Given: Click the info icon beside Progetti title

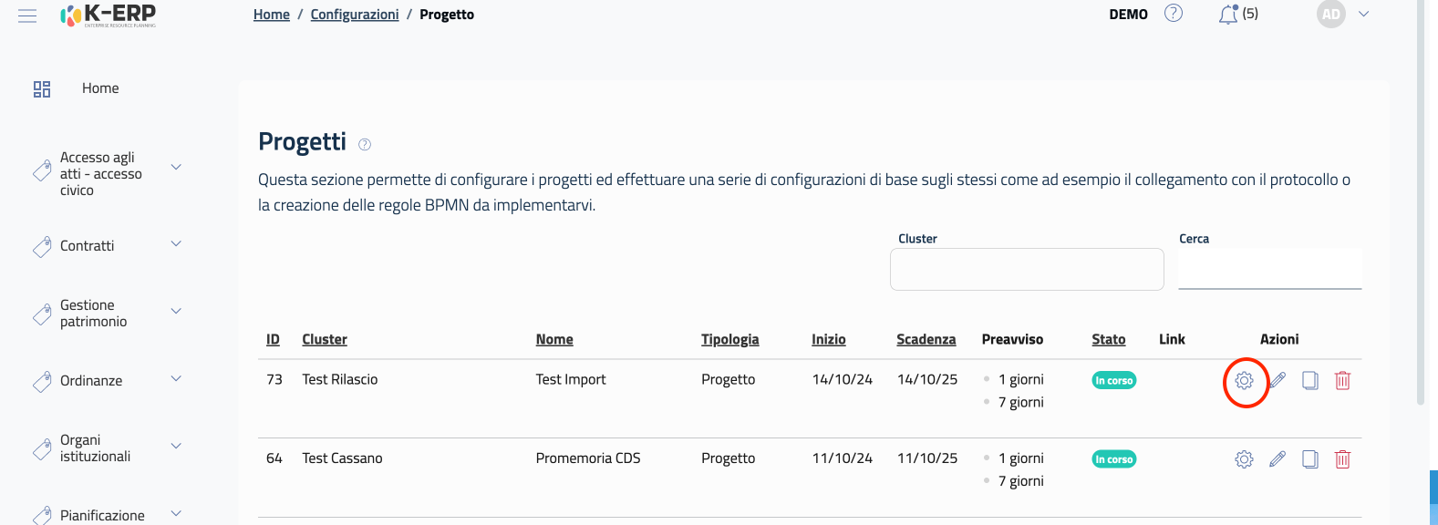Looking at the screenshot, I should [365, 144].
